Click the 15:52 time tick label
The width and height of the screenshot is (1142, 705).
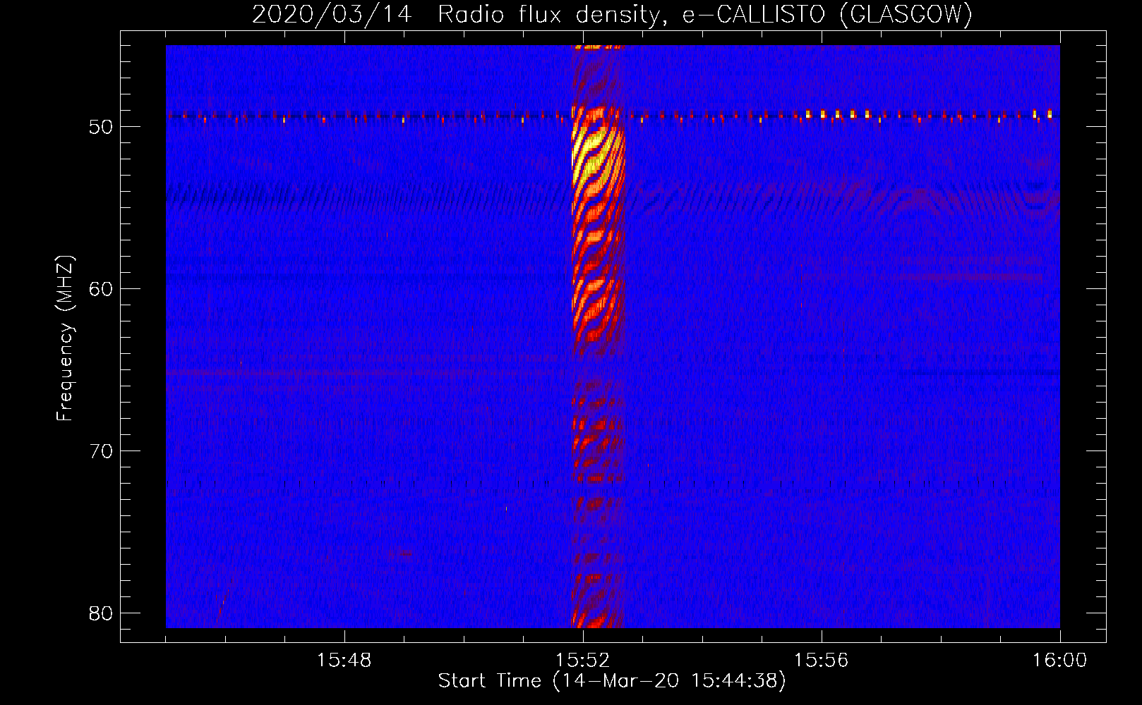[583, 661]
